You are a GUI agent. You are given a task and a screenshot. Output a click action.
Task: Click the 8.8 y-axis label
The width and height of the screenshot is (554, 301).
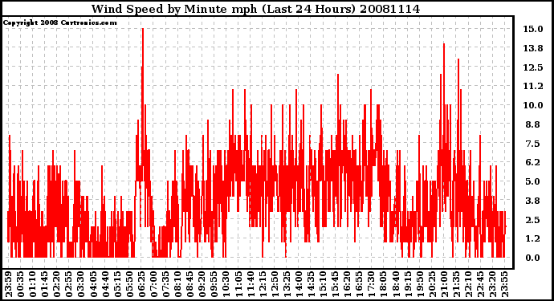pos(533,124)
